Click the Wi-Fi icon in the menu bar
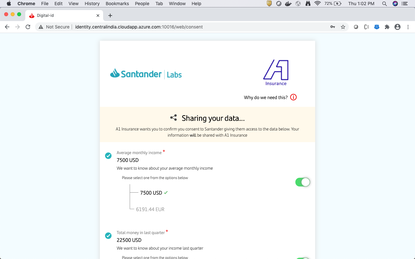 tap(318, 4)
